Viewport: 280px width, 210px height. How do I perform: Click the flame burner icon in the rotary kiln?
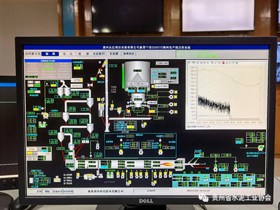pos(167,164)
